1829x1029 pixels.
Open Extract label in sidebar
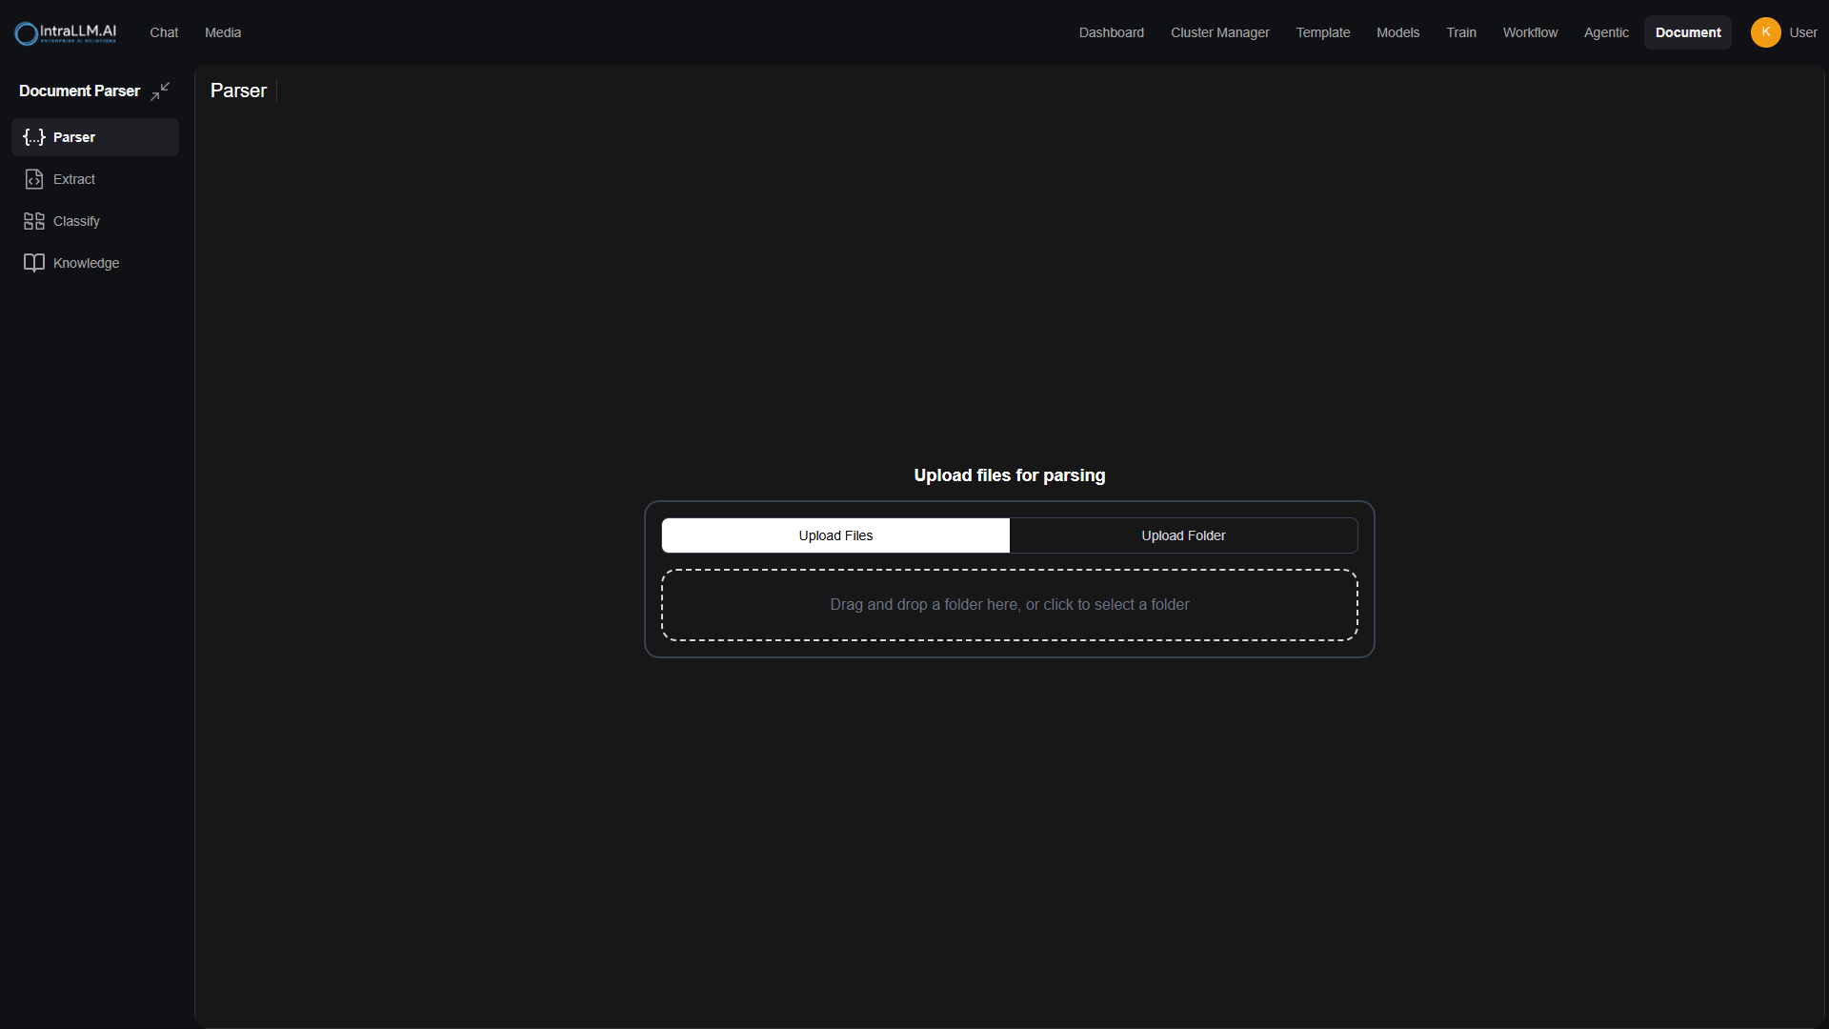click(x=74, y=179)
